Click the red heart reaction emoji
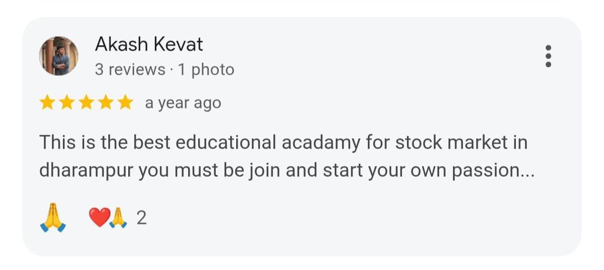 pos(99,217)
